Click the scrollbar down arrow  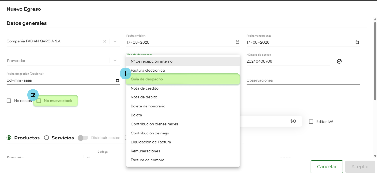click(375, 156)
